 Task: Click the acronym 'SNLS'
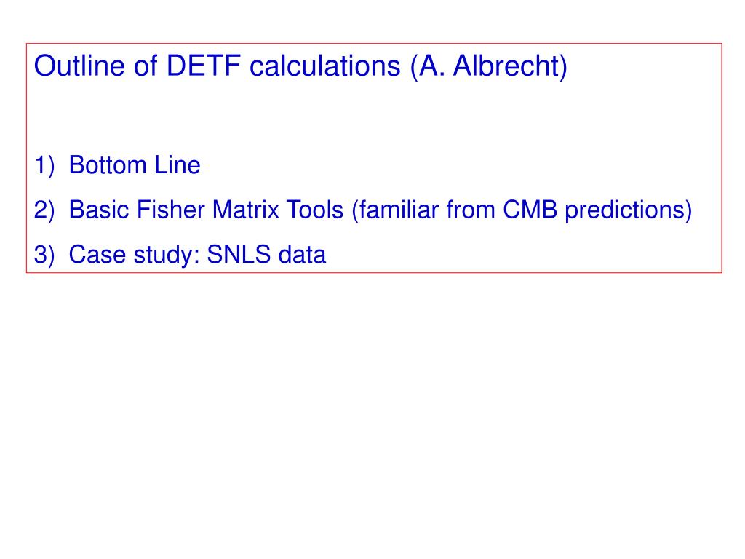239,255
